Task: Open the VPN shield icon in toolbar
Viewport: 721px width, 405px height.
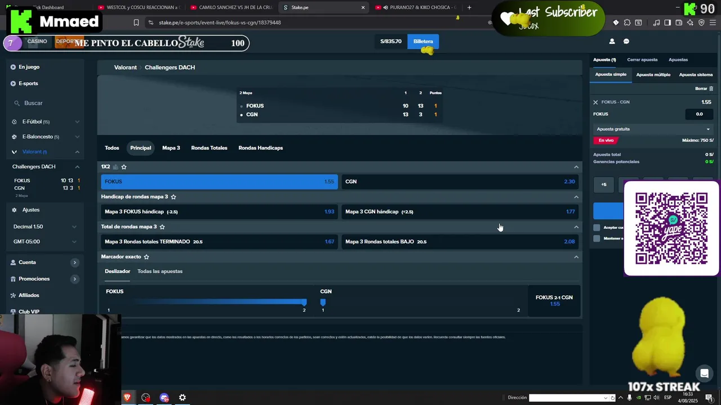Action: tap(701, 22)
